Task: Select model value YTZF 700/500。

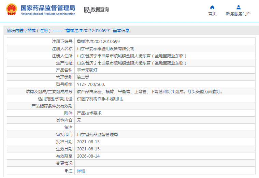Action: pos(91,85)
